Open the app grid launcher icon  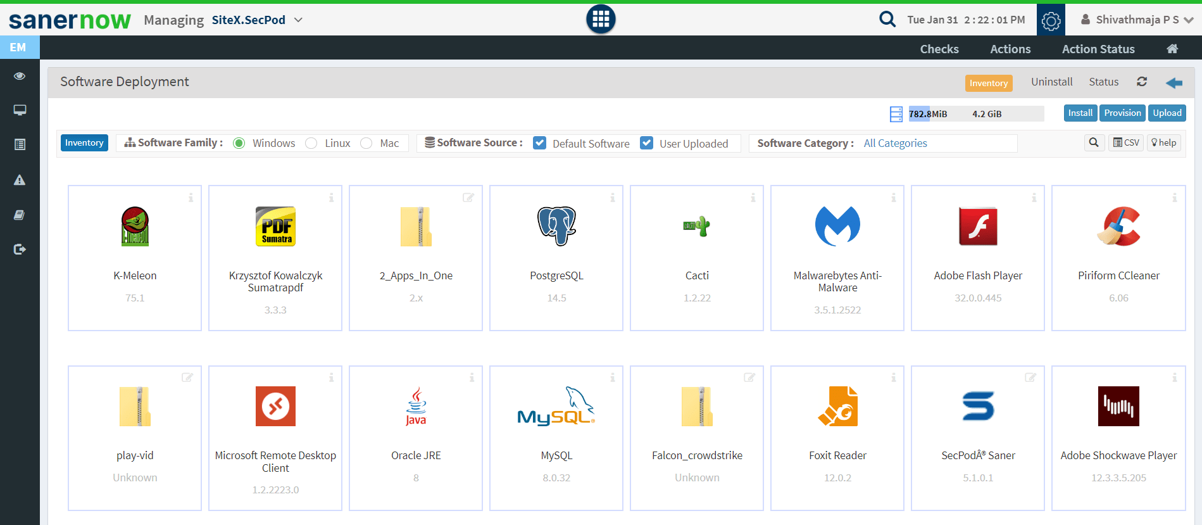pyautogui.click(x=600, y=20)
